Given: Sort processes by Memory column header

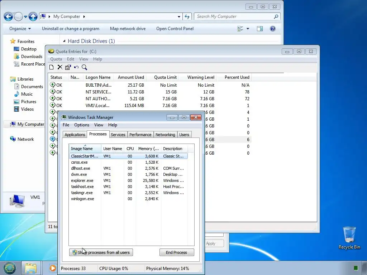Looking at the screenshot, I should pos(148,149).
